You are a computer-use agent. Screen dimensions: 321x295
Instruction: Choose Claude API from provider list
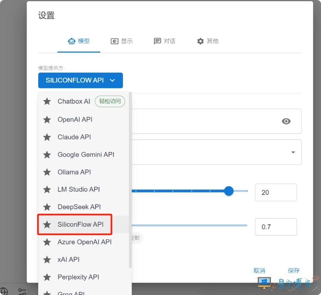click(84, 137)
